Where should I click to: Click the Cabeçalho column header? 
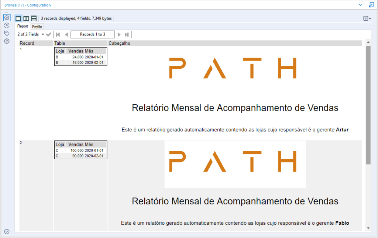235,43
